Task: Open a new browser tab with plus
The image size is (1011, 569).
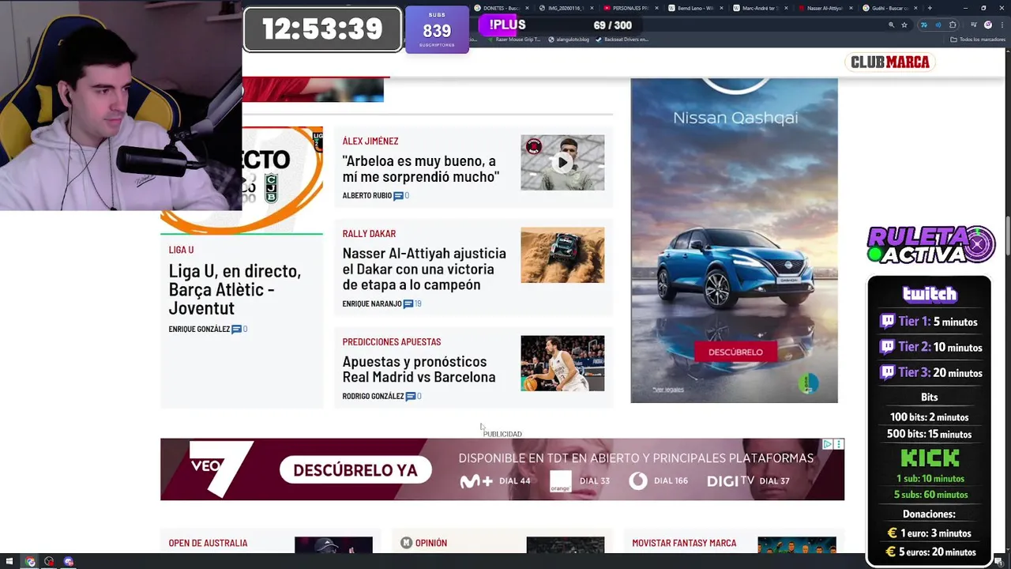Action: [x=930, y=8]
